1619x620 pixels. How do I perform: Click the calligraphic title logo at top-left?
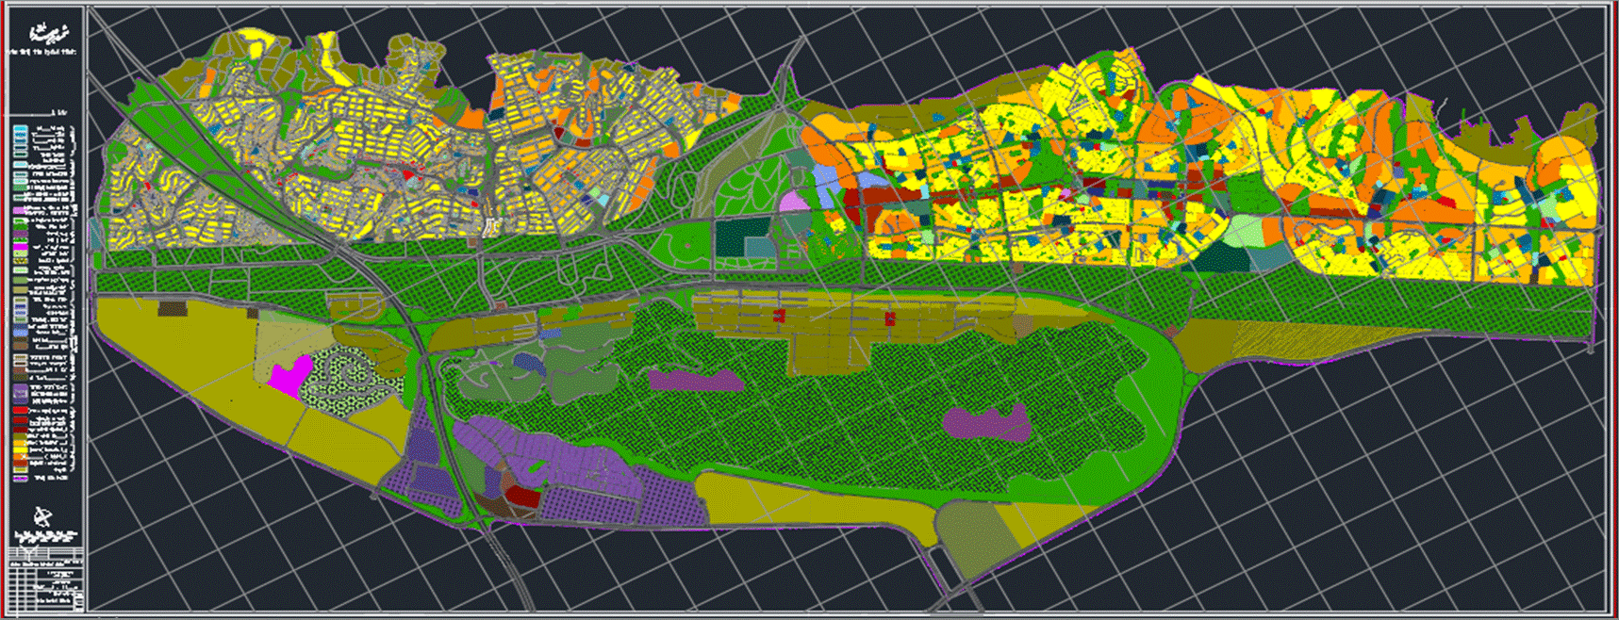pos(44,36)
